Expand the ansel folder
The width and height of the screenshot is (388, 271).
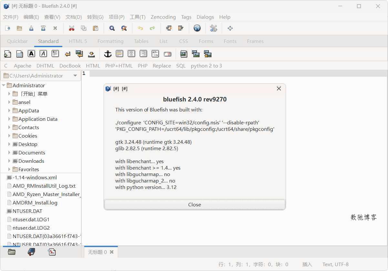click(x=9, y=102)
